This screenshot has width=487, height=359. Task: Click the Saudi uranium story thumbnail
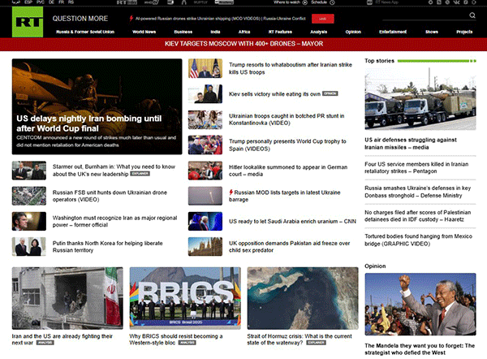(205, 221)
